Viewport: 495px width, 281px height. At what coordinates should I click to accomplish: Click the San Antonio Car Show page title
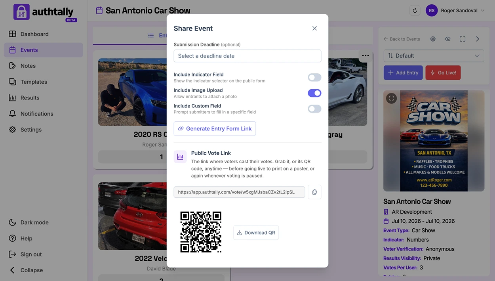coord(148,10)
